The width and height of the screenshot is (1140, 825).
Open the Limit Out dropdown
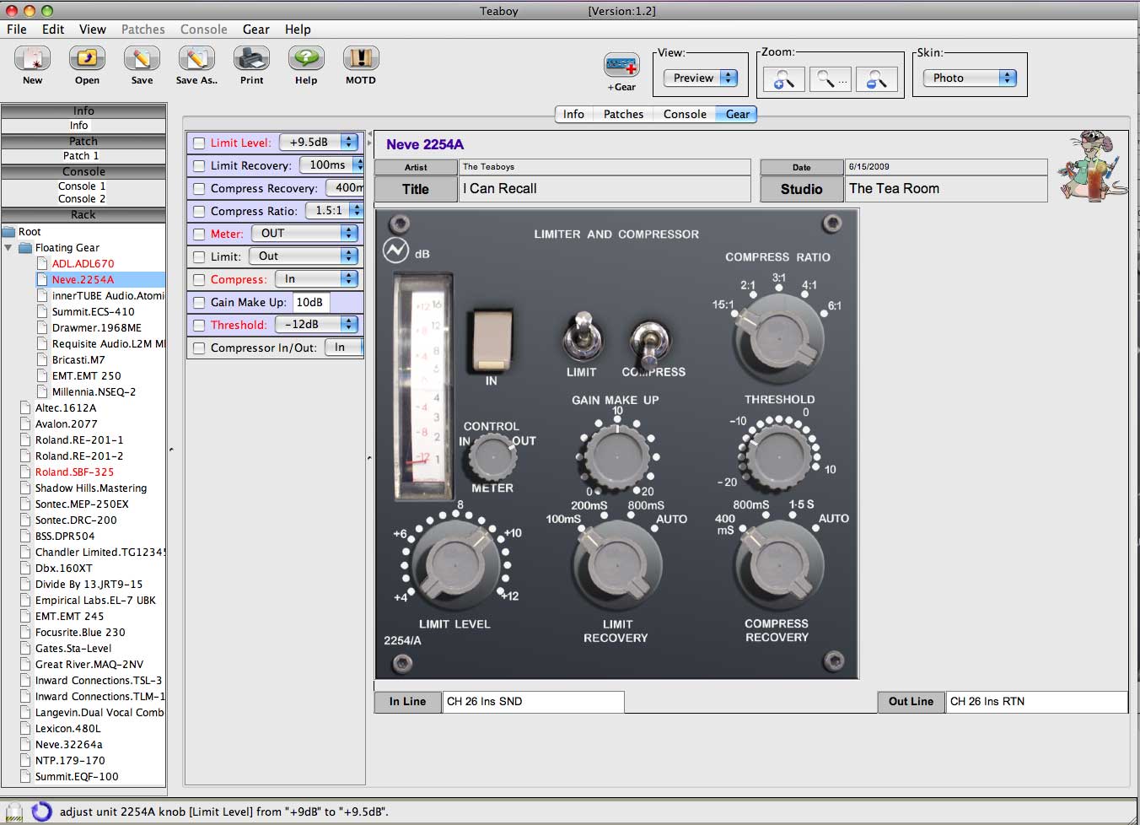pyautogui.click(x=304, y=256)
